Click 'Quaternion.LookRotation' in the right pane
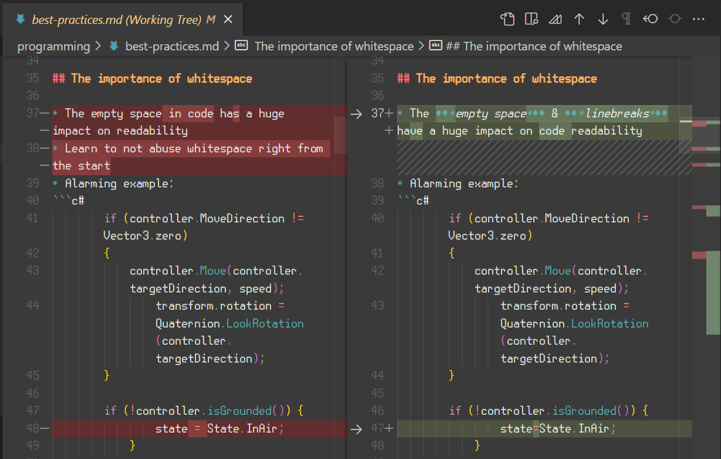This screenshot has width=721, height=459. pyautogui.click(x=574, y=324)
